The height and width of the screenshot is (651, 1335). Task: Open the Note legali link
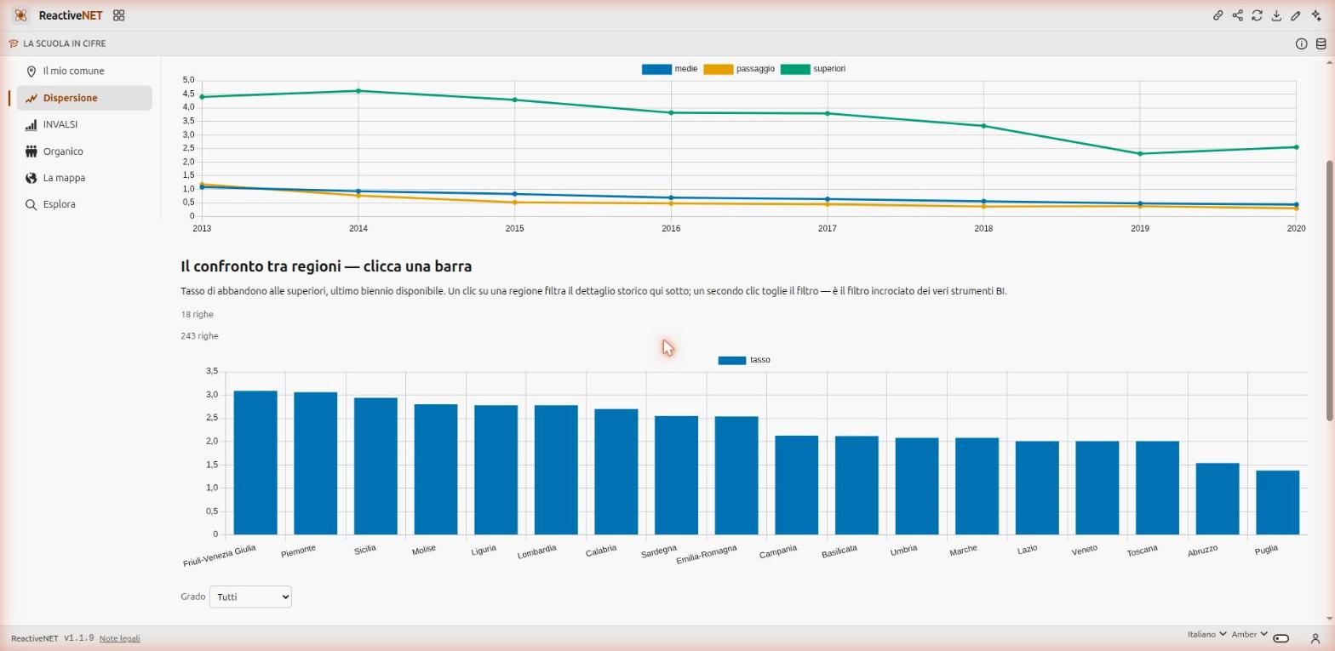coord(119,638)
